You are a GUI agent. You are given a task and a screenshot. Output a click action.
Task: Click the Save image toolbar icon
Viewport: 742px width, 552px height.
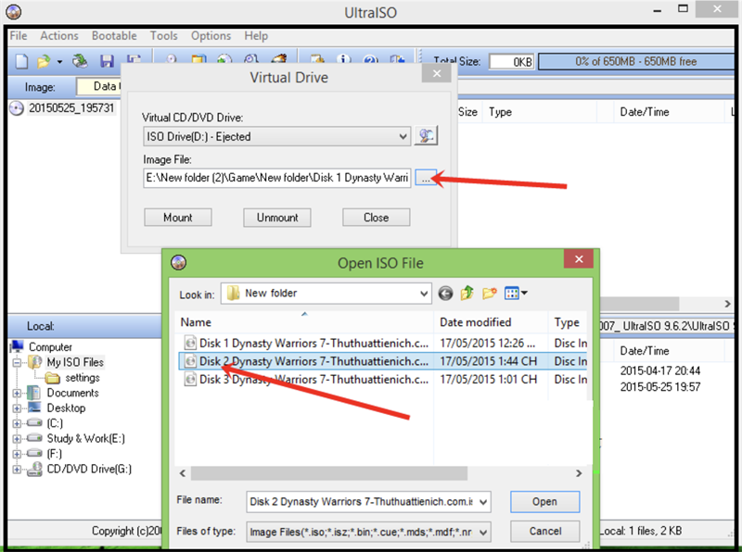107,59
